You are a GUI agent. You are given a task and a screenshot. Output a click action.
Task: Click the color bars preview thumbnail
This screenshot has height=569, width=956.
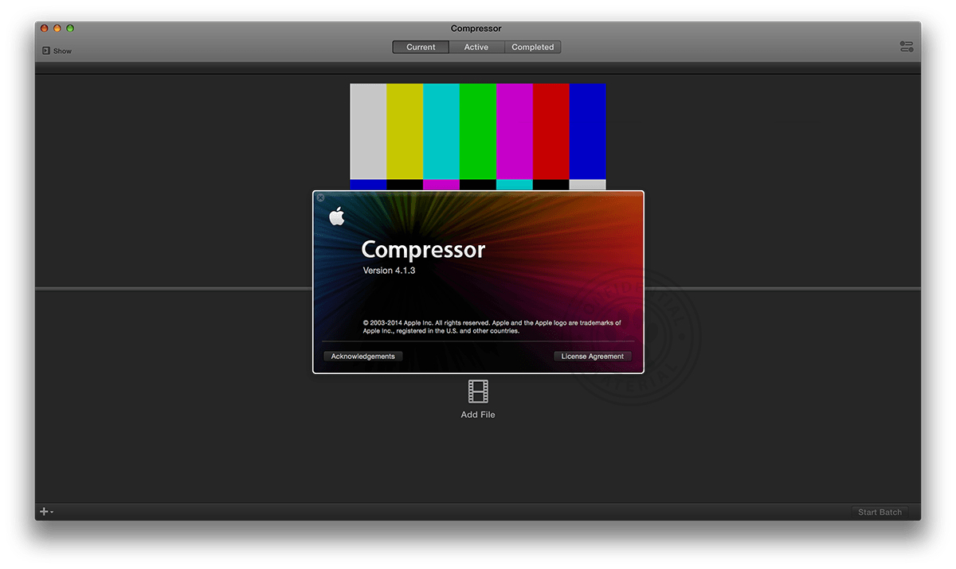(478, 137)
